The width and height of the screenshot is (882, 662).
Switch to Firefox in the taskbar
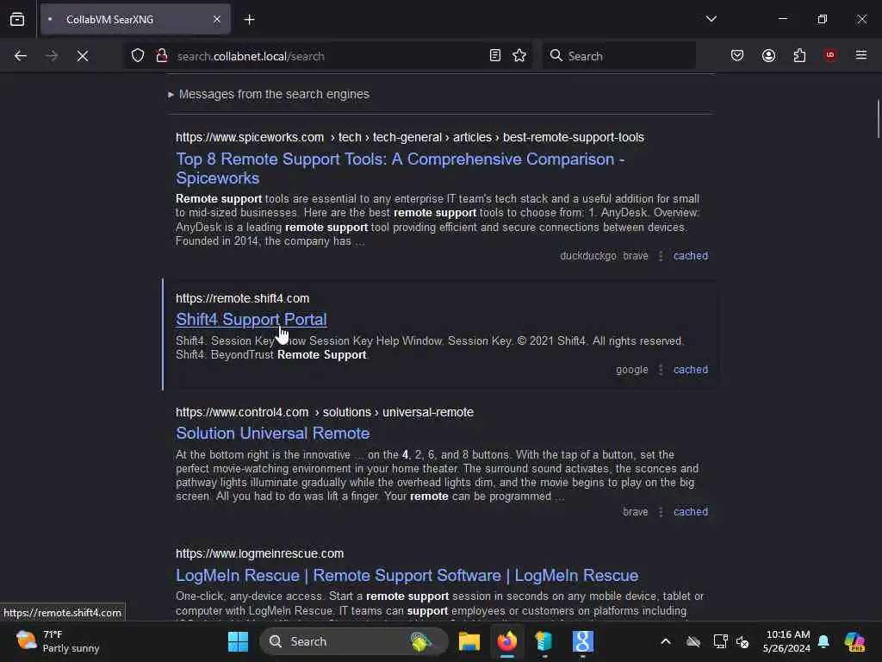(x=507, y=641)
